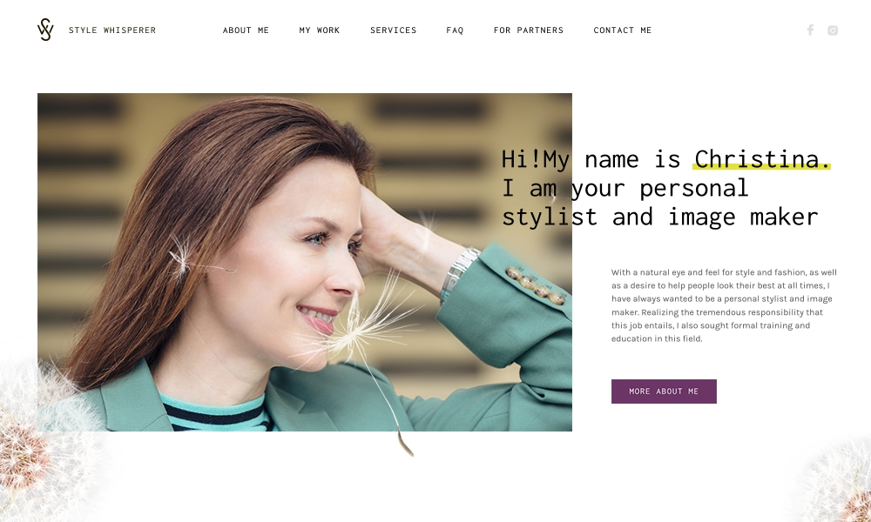Visit the For Partners page
This screenshot has height=522, width=871.
pos(529,30)
